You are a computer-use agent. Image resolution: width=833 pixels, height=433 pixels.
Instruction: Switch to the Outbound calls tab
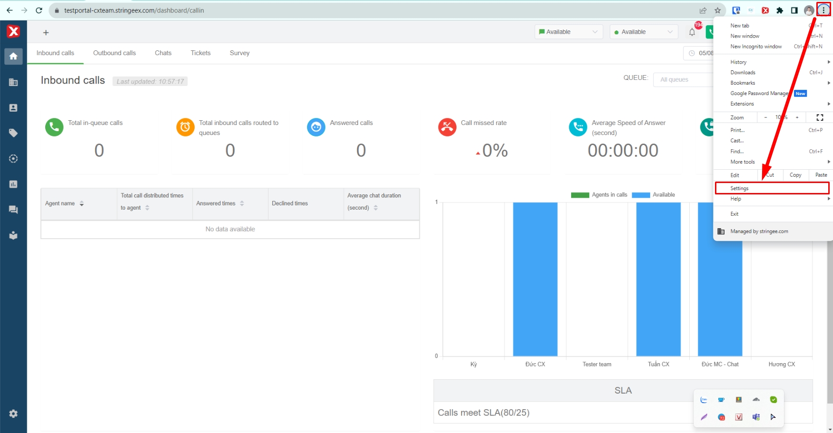pos(114,53)
